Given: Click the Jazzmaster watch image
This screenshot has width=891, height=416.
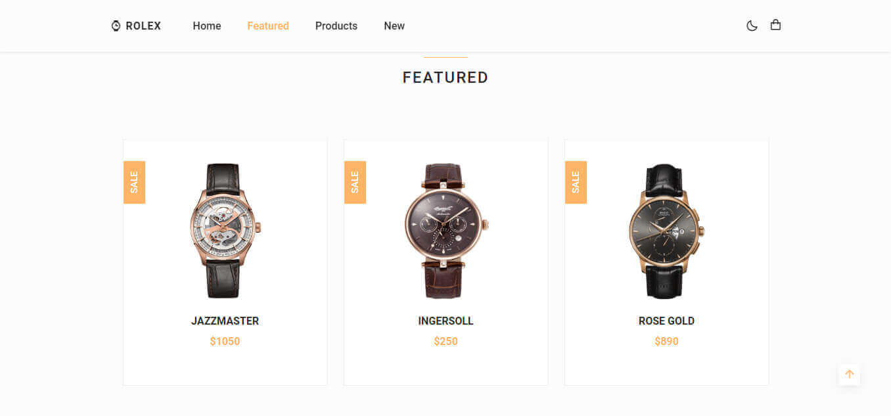Looking at the screenshot, I should coord(225,231).
